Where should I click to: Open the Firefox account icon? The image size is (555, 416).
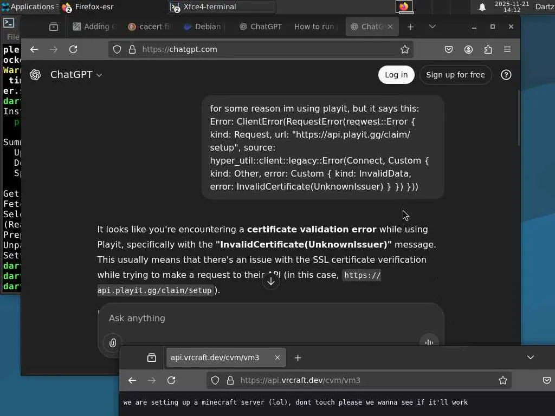pos(468,49)
